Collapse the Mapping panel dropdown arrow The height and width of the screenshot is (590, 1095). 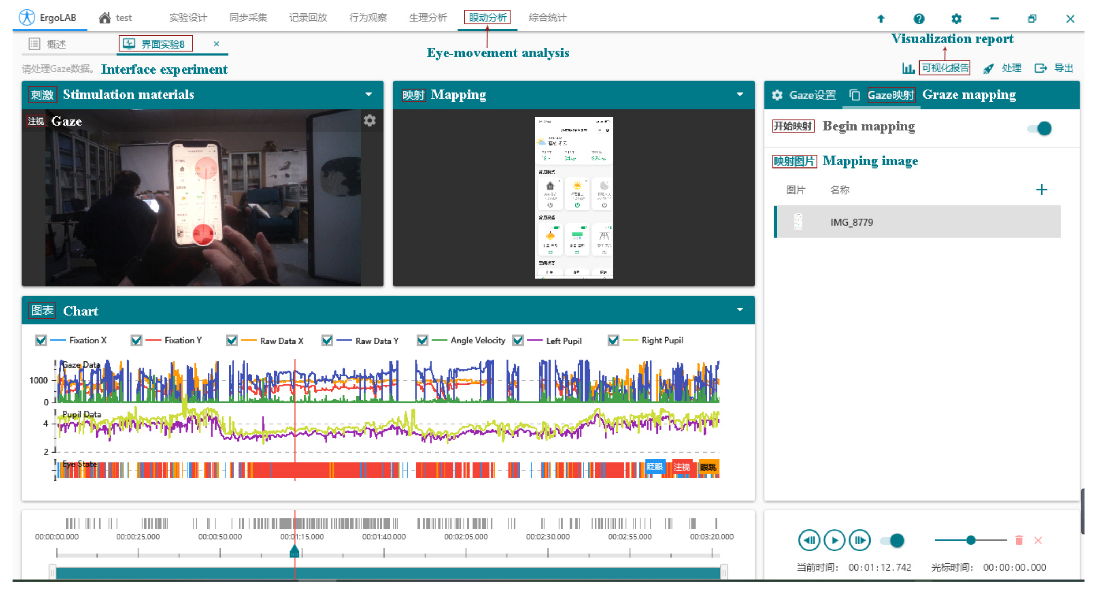[x=740, y=94]
